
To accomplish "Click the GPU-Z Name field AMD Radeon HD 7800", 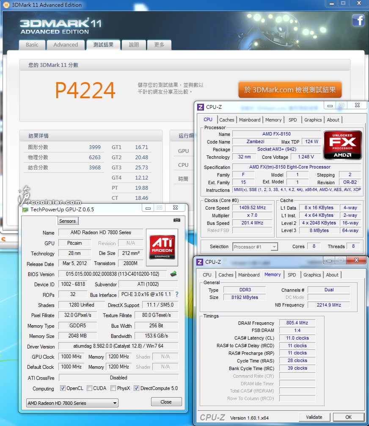I will tap(101, 232).
